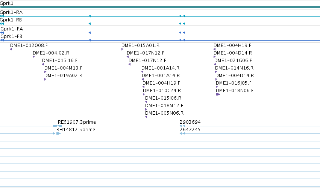Screen dimensions: 320x188
Task: Open the DME1-015I06.R feature label
Action: (163, 98)
